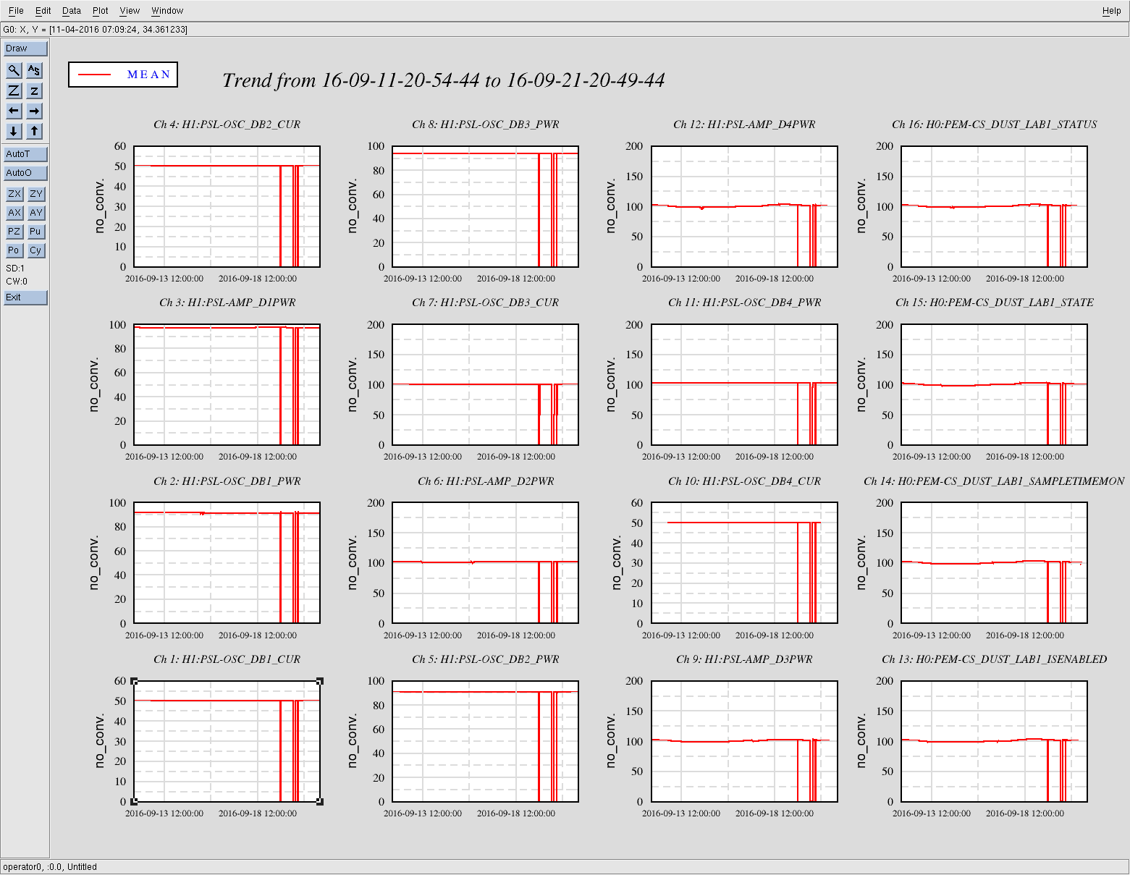The width and height of the screenshot is (1130, 875).
Task: Select the Ch 1 H1:PSL-OSC_DB1_CUR plot
Action: tap(227, 741)
